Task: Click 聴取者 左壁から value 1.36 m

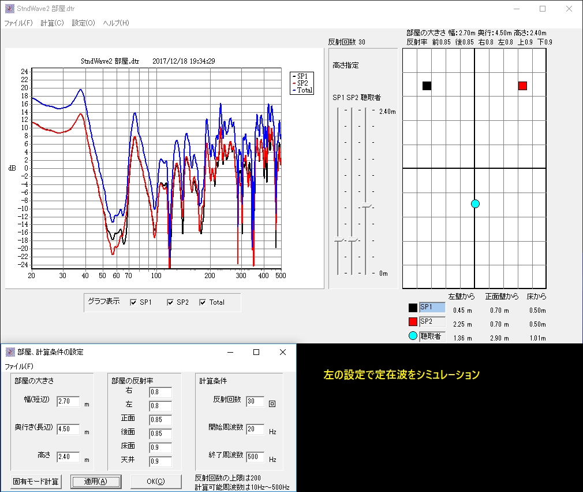Action: [462, 338]
